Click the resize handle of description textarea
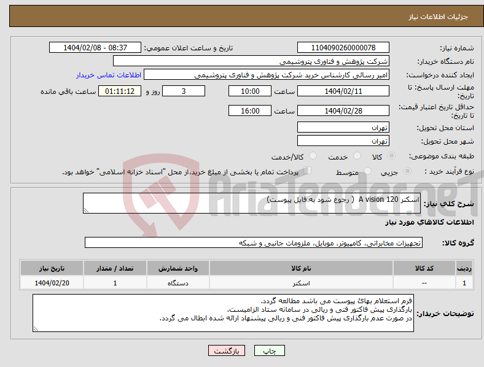The height and width of the screenshot is (367, 484). click(86, 211)
